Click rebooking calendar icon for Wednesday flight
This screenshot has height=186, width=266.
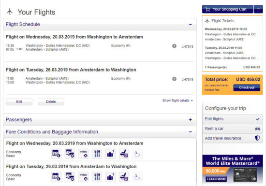[x=56, y=154]
